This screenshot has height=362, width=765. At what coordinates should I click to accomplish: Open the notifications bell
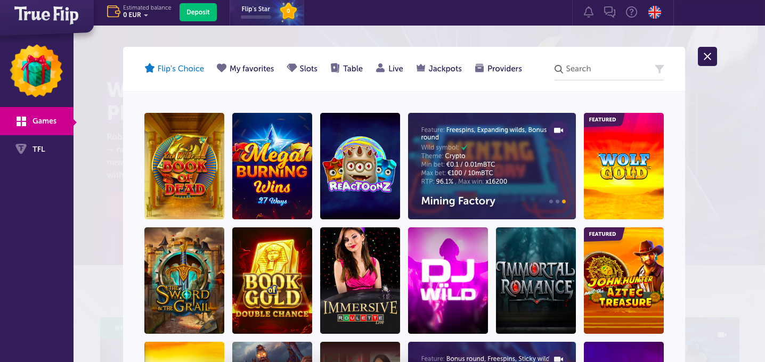pyautogui.click(x=589, y=12)
